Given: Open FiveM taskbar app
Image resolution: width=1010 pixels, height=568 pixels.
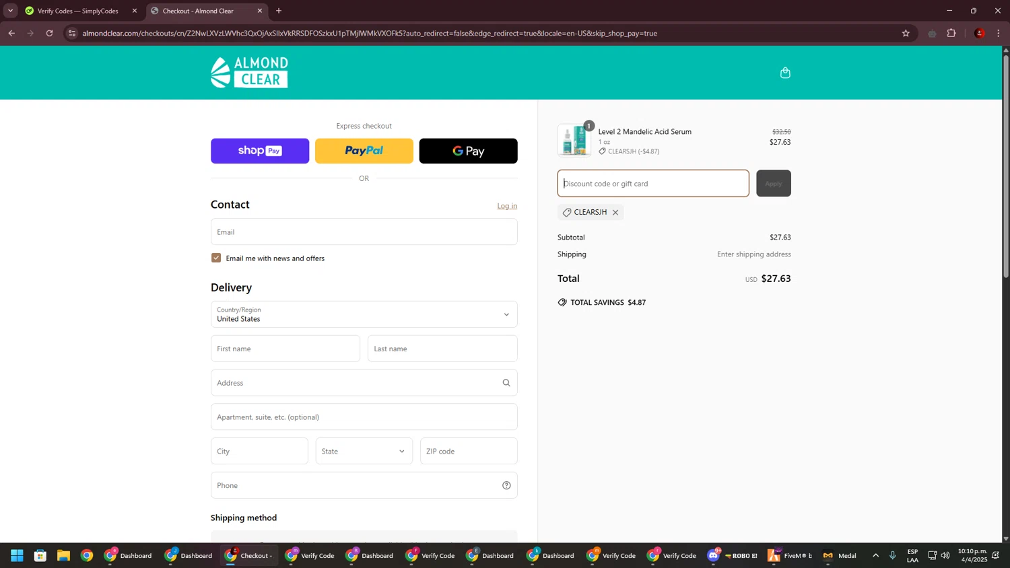Looking at the screenshot, I should pos(790,555).
